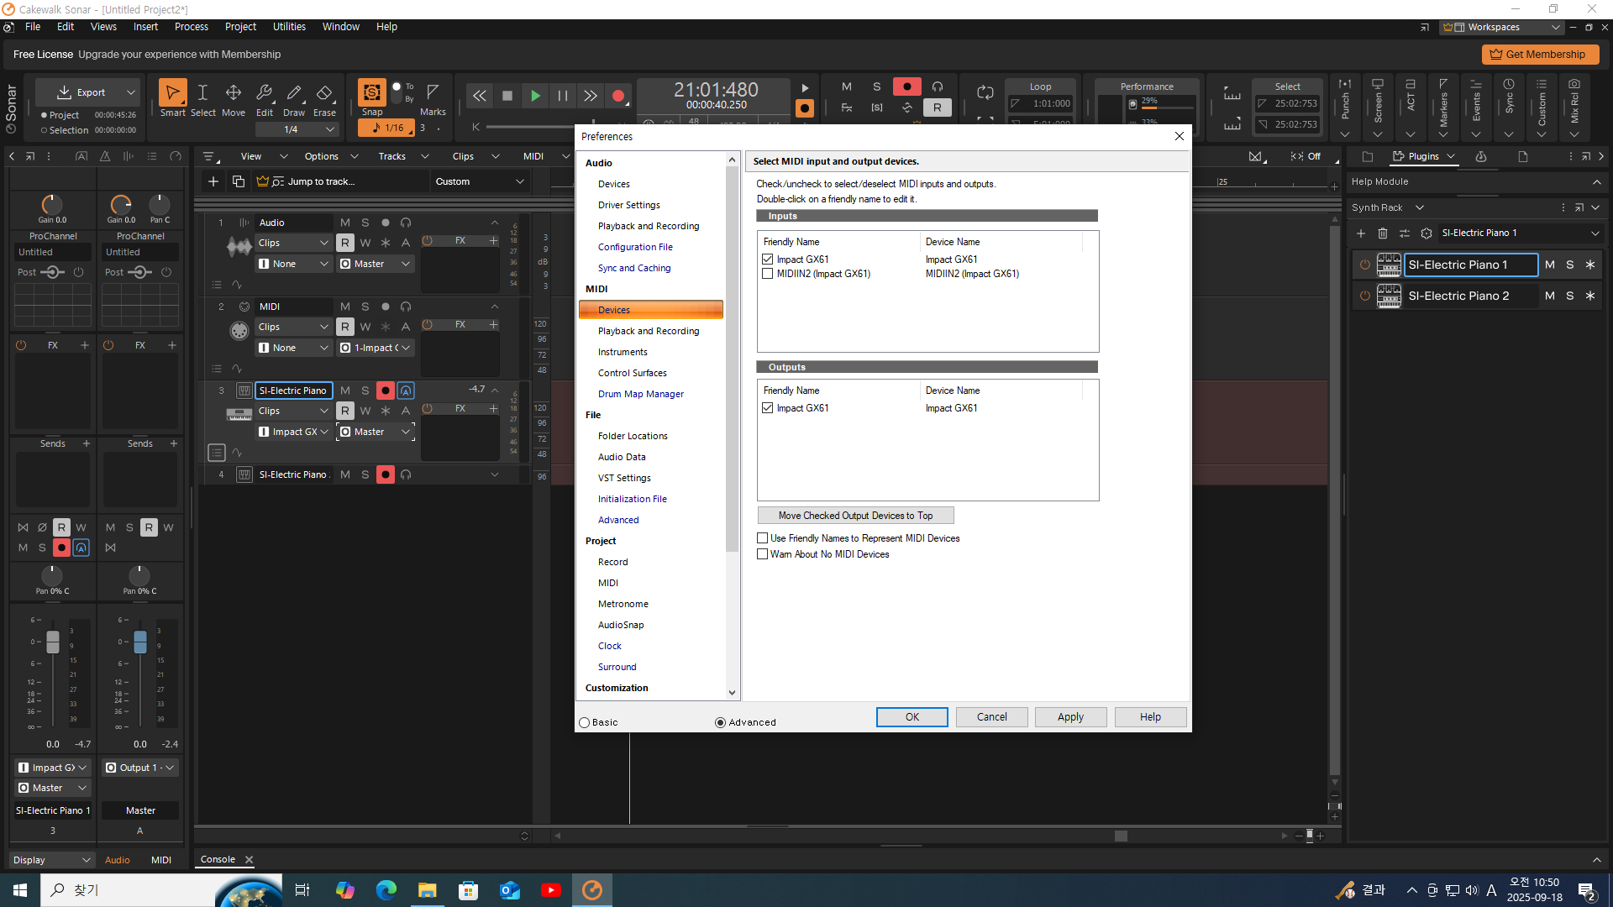This screenshot has height=907, width=1613.
Task: Open Output 1 dropdown in console strip
Action: click(x=140, y=768)
